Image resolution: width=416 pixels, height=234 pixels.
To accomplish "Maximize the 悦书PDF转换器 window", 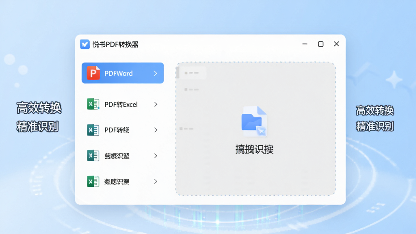I will 321,44.
